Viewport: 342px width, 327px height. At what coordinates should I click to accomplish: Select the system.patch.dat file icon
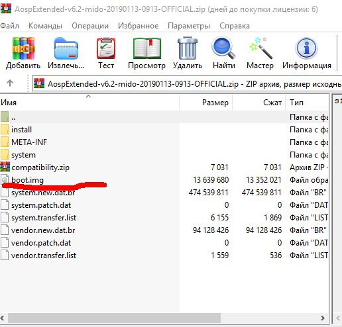coord(5,205)
